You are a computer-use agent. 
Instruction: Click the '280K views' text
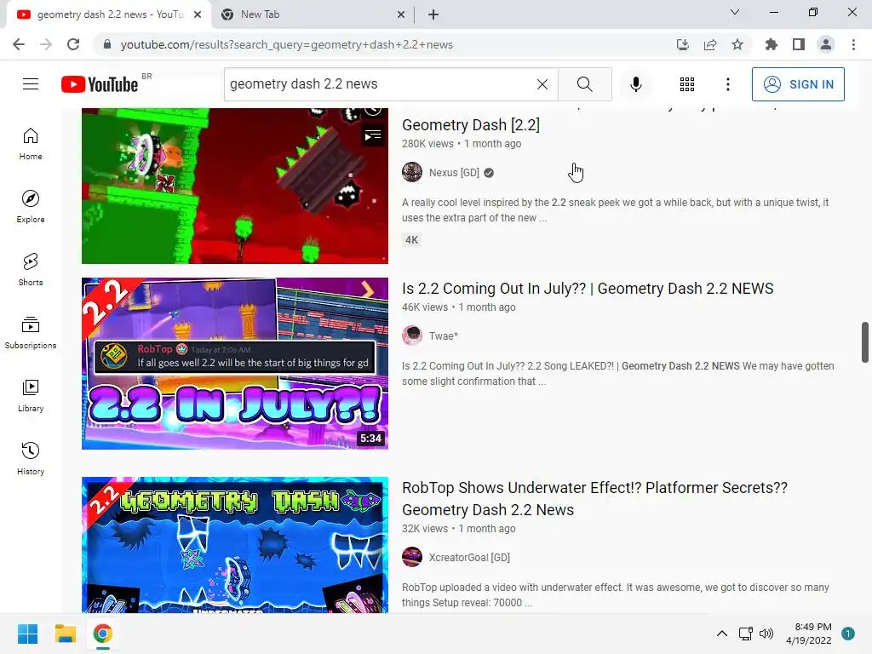pos(427,143)
